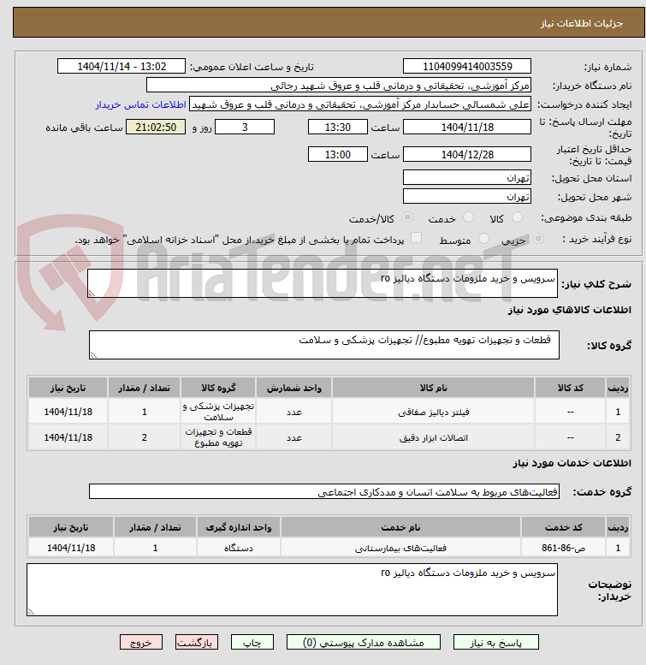Viewport: 646px width, 665px height.
Task: Click the جزئیات اطلاعات نیاز header title
Action: pyautogui.click(x=581, y=23)
